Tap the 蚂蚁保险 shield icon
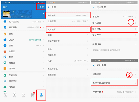 pos(5,81)
